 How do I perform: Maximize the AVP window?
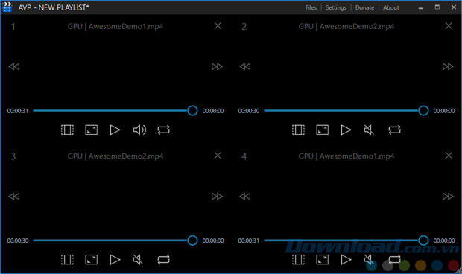437,7
